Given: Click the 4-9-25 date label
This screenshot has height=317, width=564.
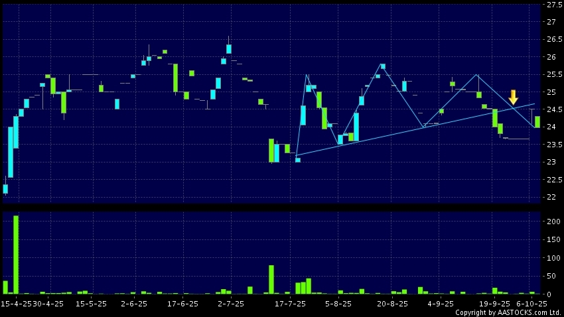Looking at the screenshot, I should tap(441, 304).
